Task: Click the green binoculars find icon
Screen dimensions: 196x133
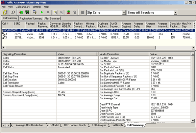Action: 27,12
